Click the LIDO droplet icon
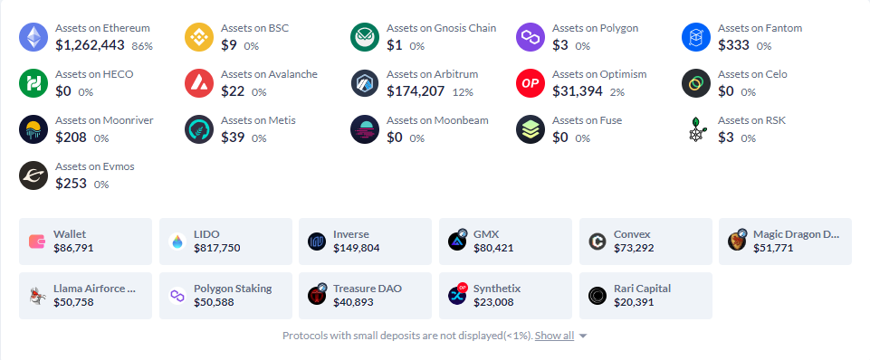 177,242
